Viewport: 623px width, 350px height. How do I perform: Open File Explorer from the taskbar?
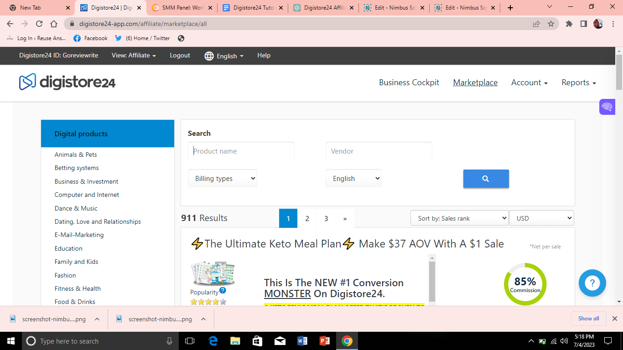click(235, 341)
